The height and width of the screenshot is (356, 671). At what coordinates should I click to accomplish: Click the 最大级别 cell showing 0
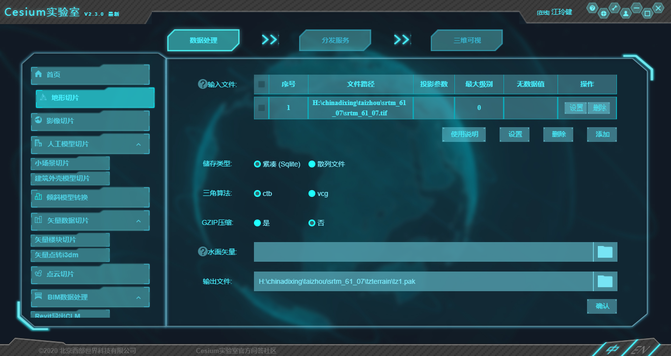(479, 108)
